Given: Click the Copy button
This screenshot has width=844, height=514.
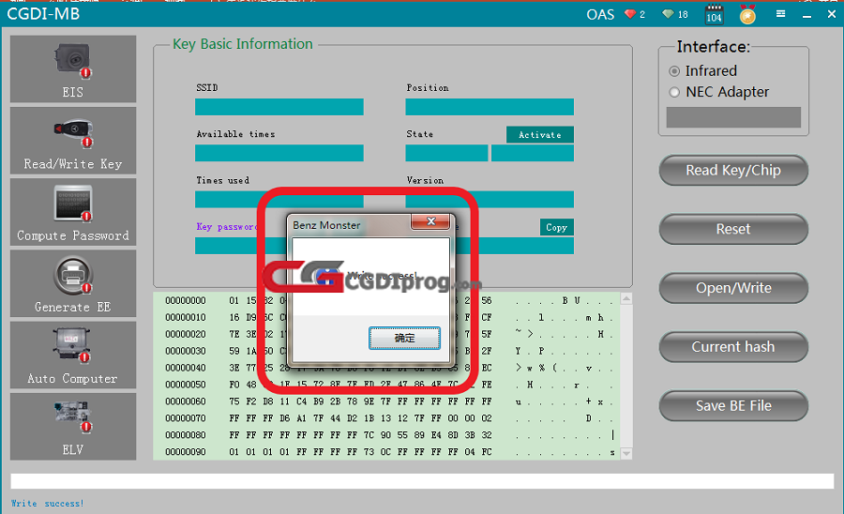Looking at the screenshot, I should pyautogui.click(x=556, y=227).
